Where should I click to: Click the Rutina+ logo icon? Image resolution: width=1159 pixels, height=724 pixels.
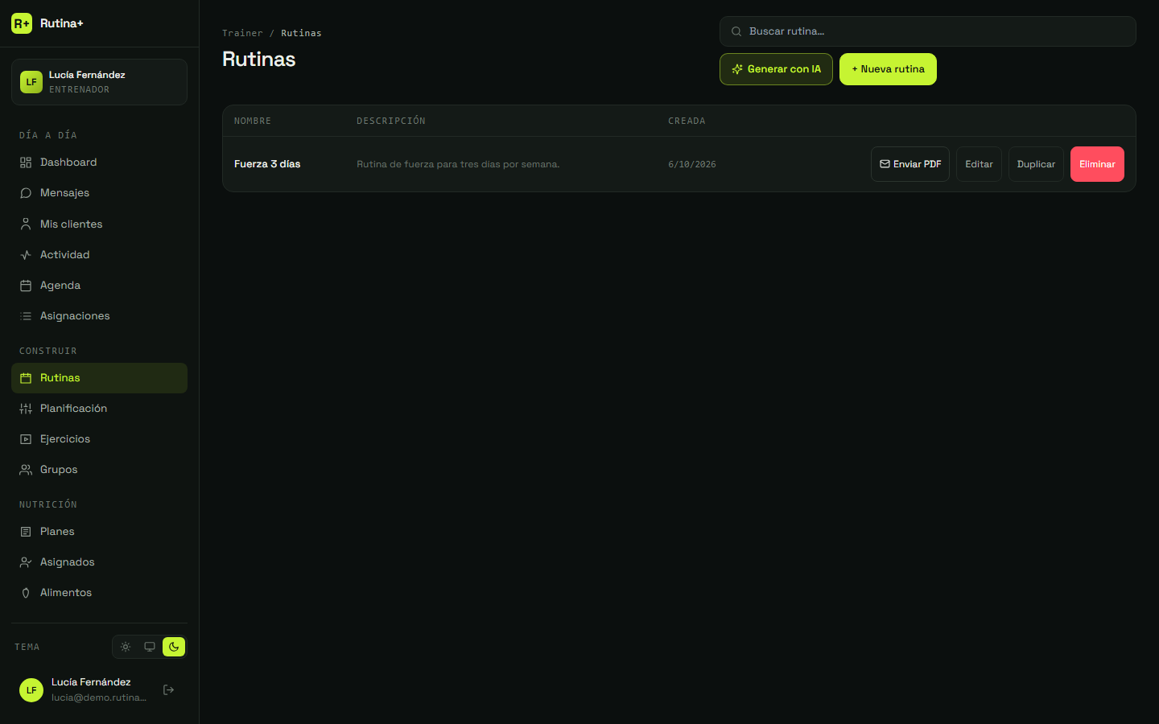22,23
